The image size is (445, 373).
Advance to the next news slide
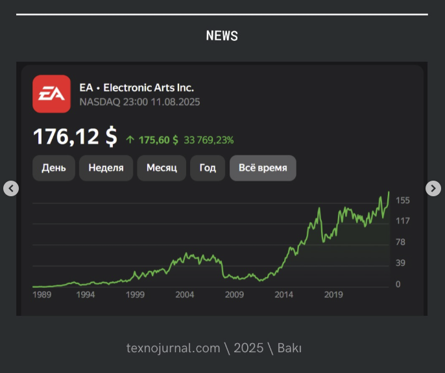pos(433,188)
